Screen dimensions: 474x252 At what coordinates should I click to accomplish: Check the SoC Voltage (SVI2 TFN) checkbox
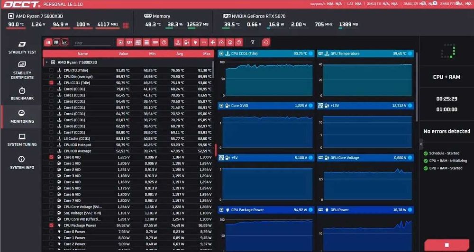coord(51,213)
